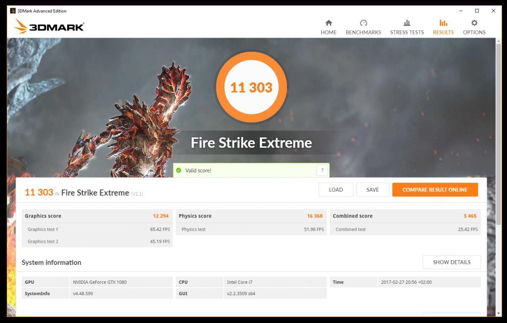The width and height of the screenshot is (507, 323).
Task: Click the LOAD button
Action: (336, 190)
